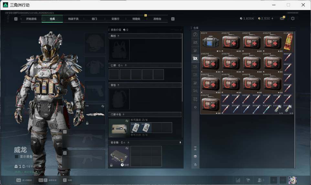The height and width of the screenshot is (185, 311).
Task: Click the loadout panel scrollbar
Action: [182, 68]
